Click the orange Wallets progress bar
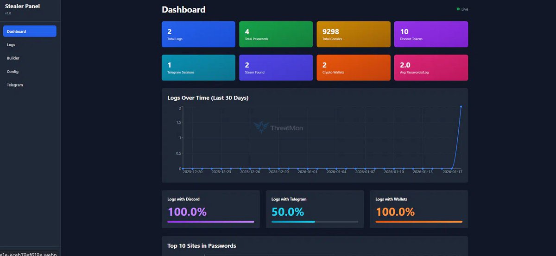The image size is (556, 256). point(419,222)
